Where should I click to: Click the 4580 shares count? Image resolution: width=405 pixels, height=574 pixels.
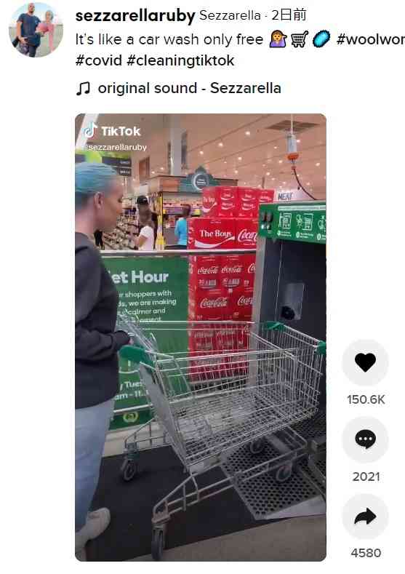pyautogui.click(x=366, y=553)
